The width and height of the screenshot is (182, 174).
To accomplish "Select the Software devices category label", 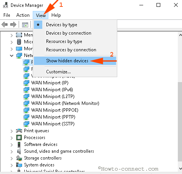I will (x=41, y=144).
